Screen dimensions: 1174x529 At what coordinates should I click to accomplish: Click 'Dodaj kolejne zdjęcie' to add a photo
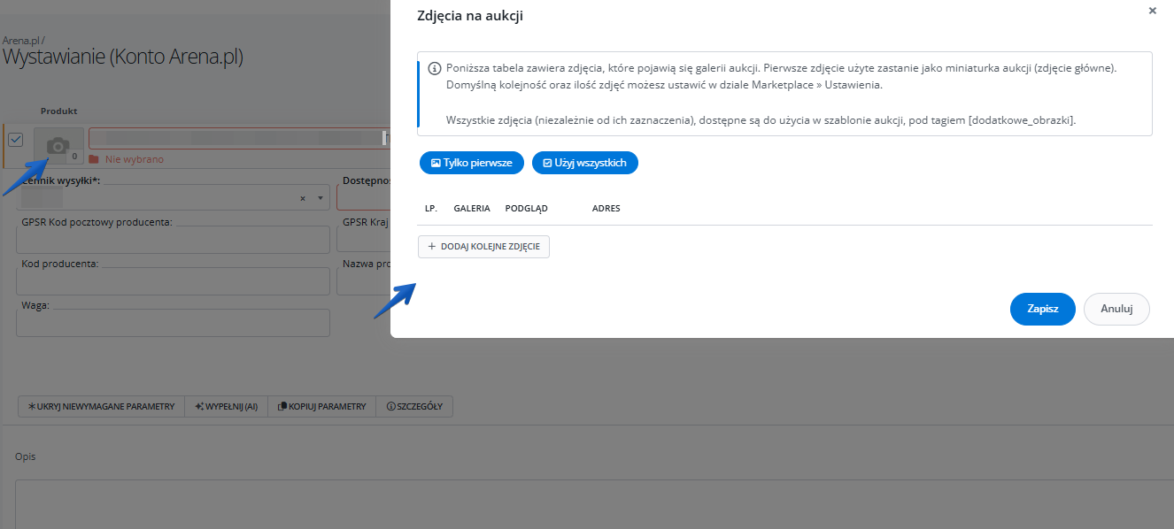click(x=483, y=247)
